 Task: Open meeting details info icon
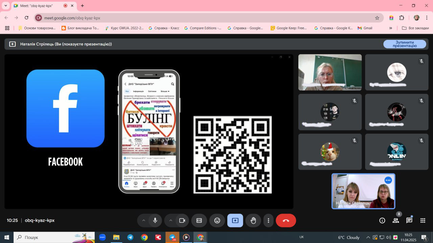click(382, 220)
